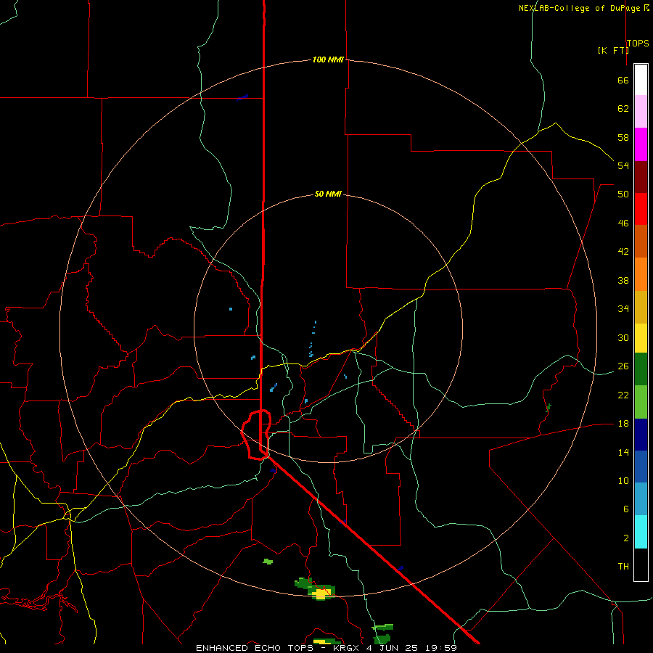This screenshot has width=653, height=653.
Task: Select the '38' legend value
Action: coord(623,280)
